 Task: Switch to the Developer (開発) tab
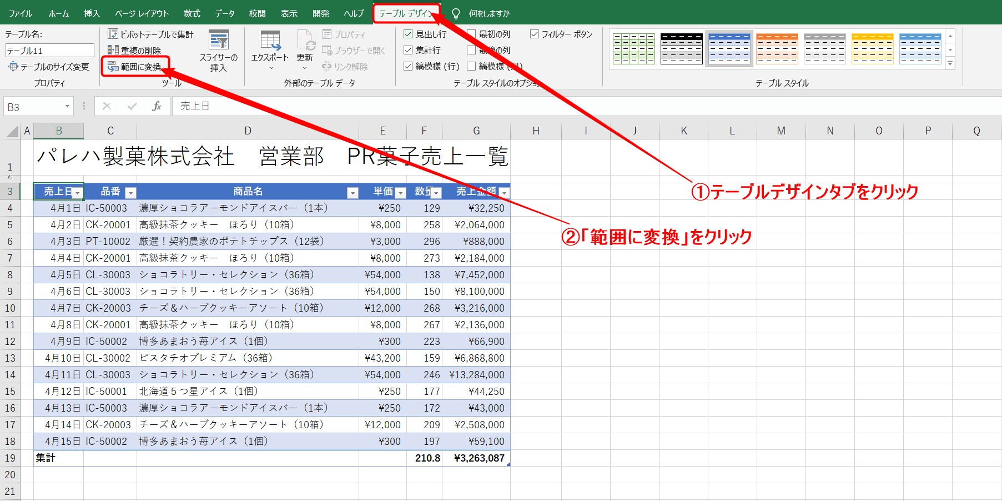321,13
